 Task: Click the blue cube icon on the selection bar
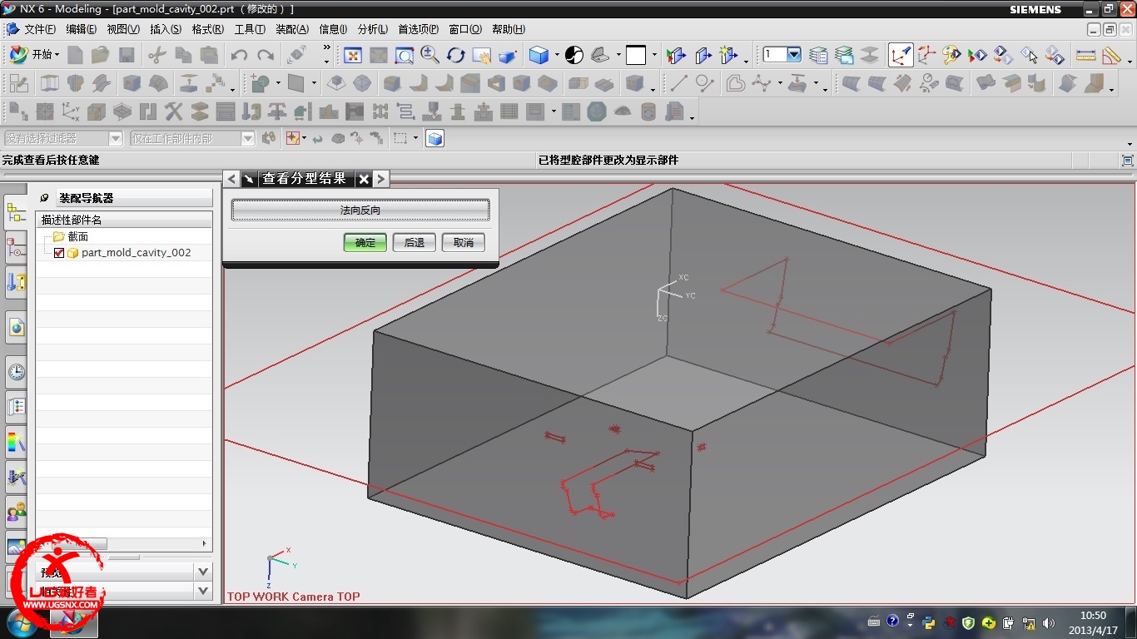click(x=434, y=138)
